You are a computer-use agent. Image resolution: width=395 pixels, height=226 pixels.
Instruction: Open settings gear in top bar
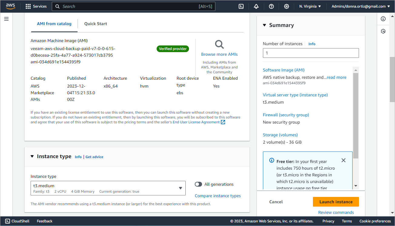(x=287, y=6)
